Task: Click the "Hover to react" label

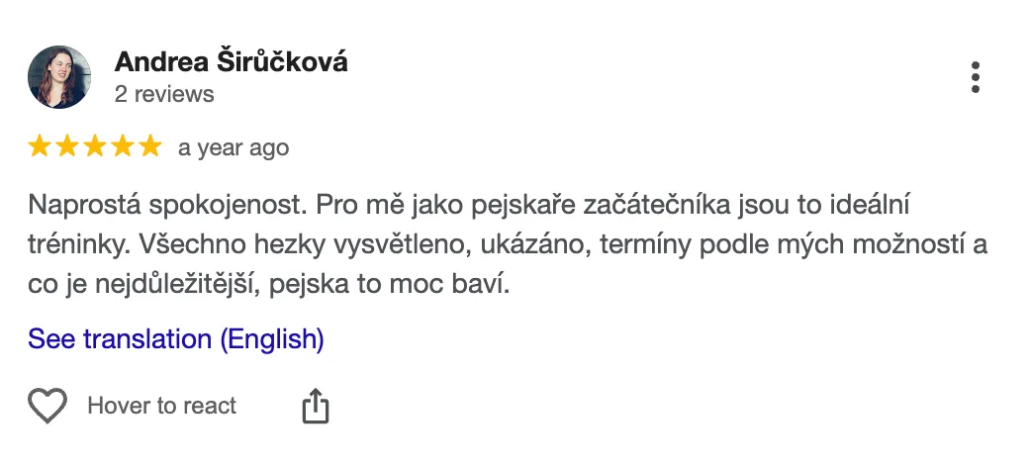Action: tap(162, 406)
